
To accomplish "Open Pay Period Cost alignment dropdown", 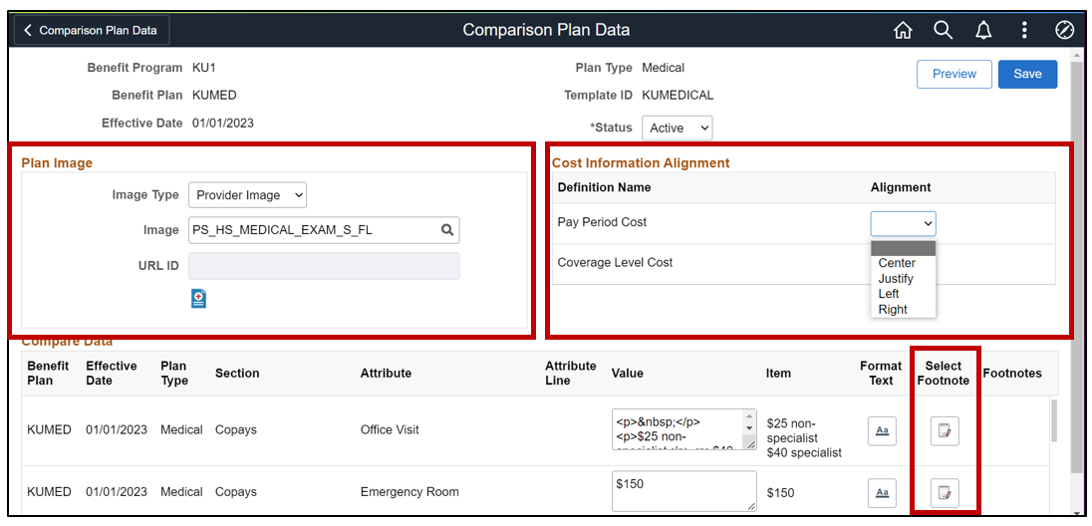I will point(903,223).
